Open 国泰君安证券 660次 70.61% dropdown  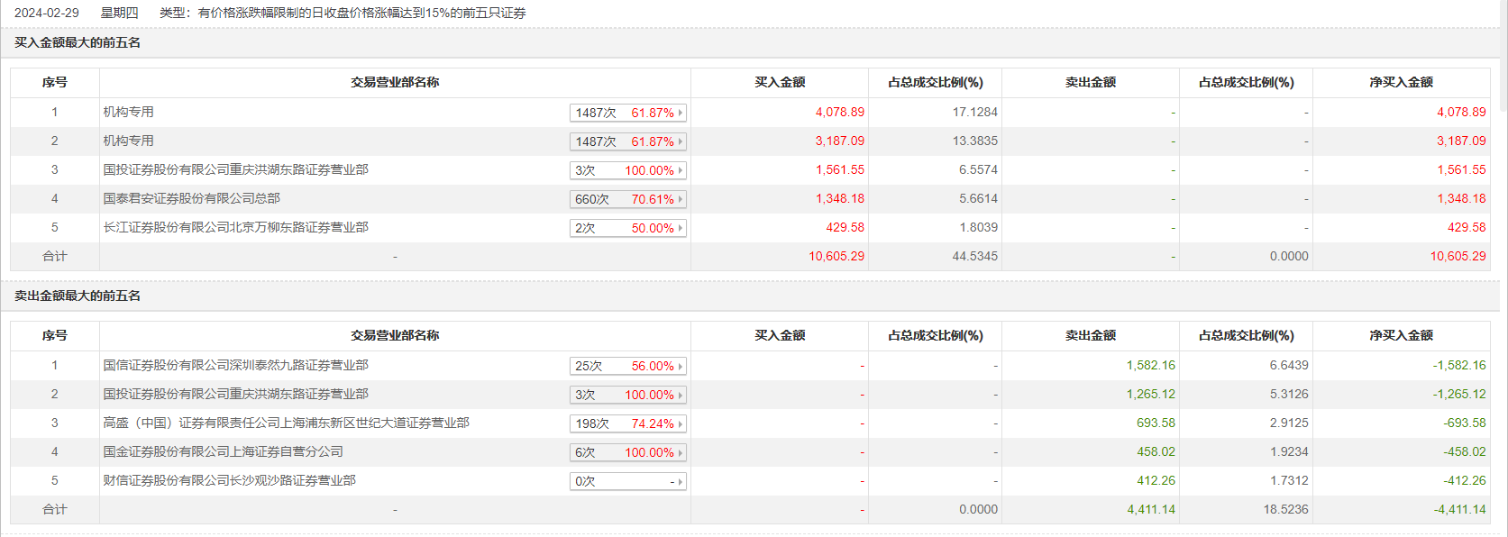(628, 199)
